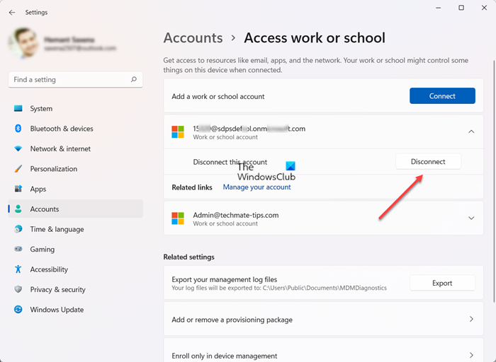Image resolution: width=496 pixels, height=362 pixels.
Task: Open Network & internet settings
Action: tap(76, 148)
